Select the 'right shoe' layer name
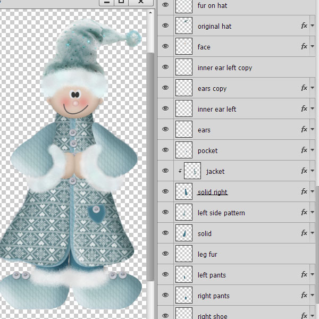The height and width of the screenshot is (319, 319). 212,316
